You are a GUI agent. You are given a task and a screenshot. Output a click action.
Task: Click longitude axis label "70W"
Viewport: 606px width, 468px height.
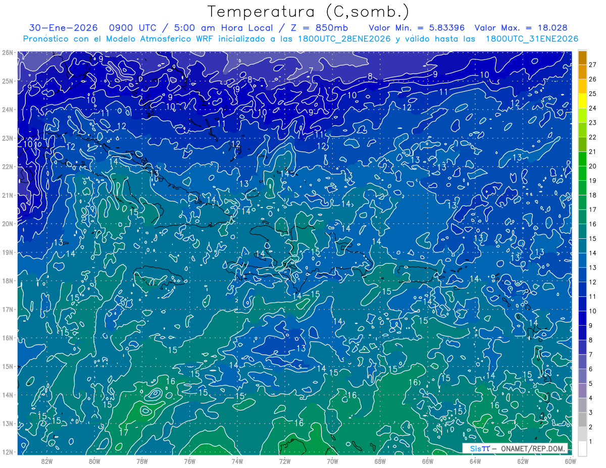point(332,461)
